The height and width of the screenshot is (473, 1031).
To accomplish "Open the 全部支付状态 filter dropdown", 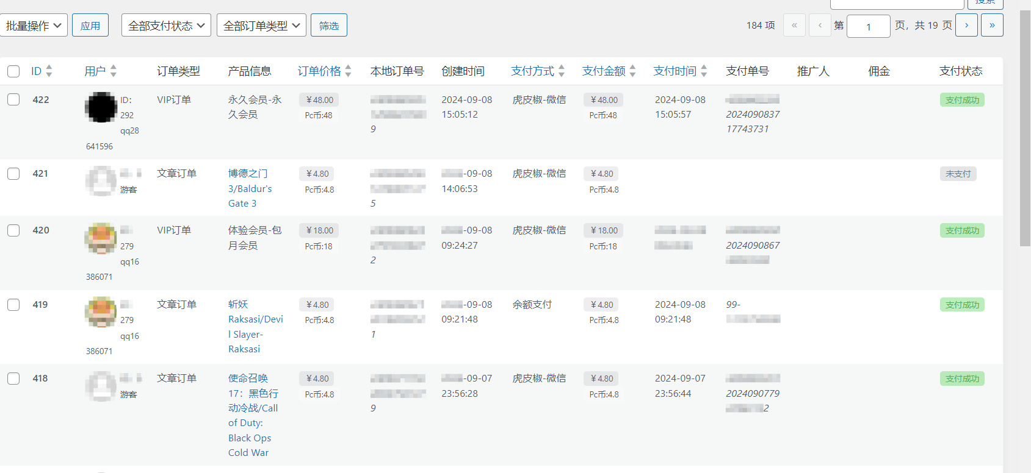I will (166, 26).
